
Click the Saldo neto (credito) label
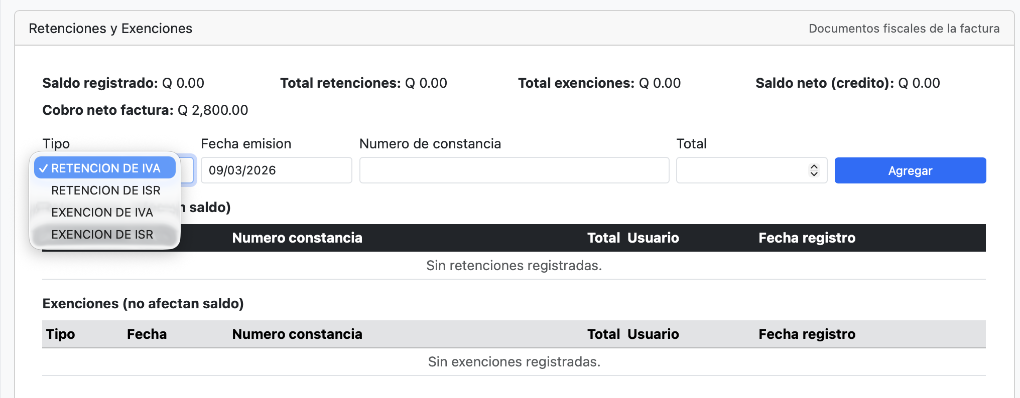click(823, 83)
